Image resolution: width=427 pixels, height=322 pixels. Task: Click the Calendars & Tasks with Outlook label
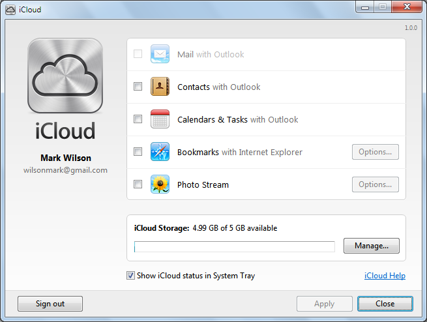click(x=238, y=120)
